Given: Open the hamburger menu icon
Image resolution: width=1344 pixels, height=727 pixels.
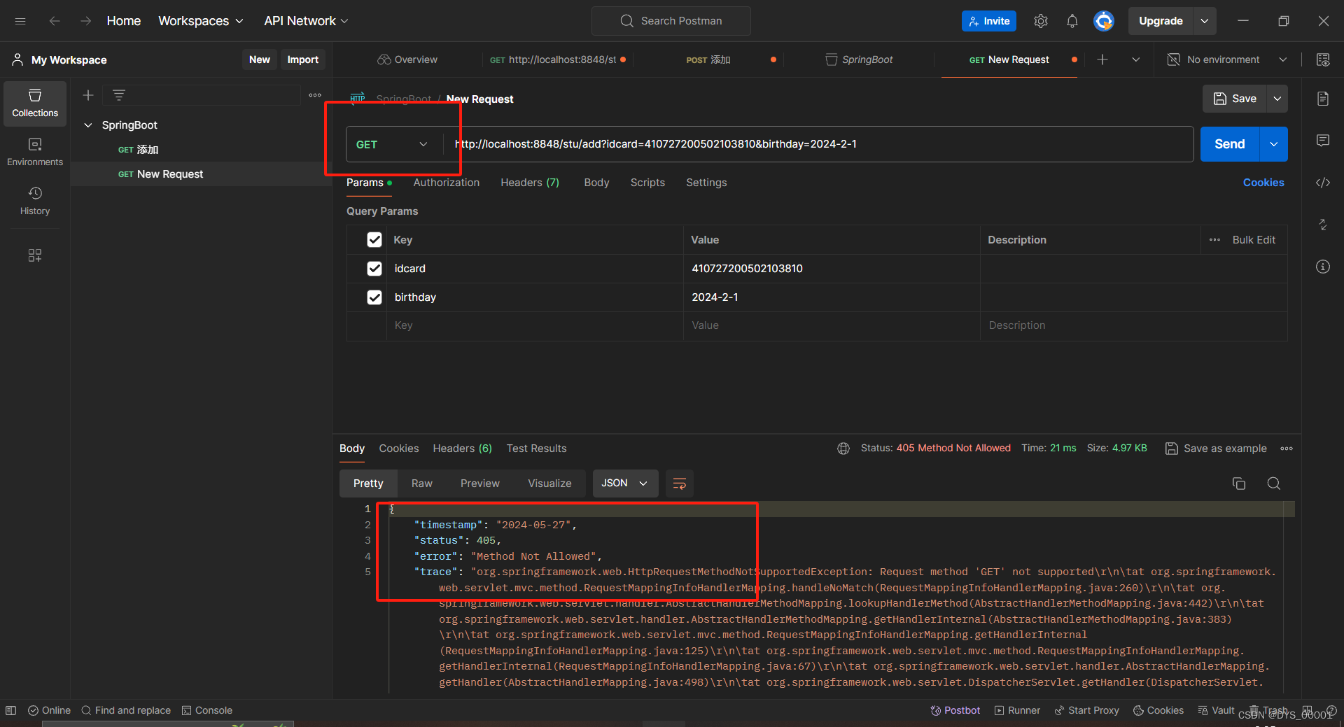Looking at the screenshot, I should tap(20, 21).
